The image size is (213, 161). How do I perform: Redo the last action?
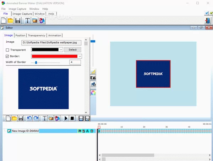36,118
